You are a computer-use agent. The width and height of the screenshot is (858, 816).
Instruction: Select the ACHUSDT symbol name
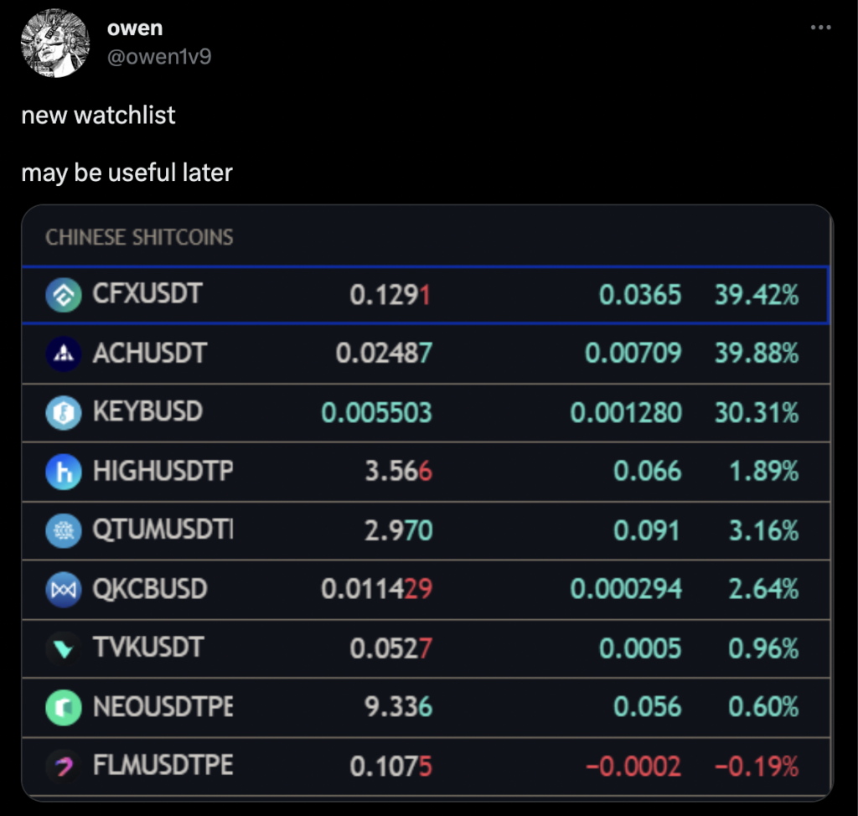pyautogui.click(x=149, y=354)
